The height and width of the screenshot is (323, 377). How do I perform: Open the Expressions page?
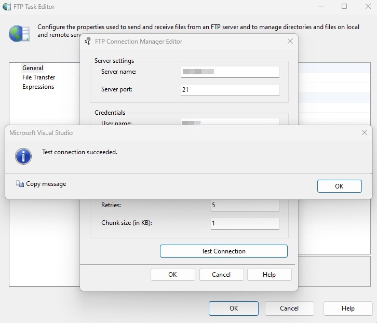38,87
